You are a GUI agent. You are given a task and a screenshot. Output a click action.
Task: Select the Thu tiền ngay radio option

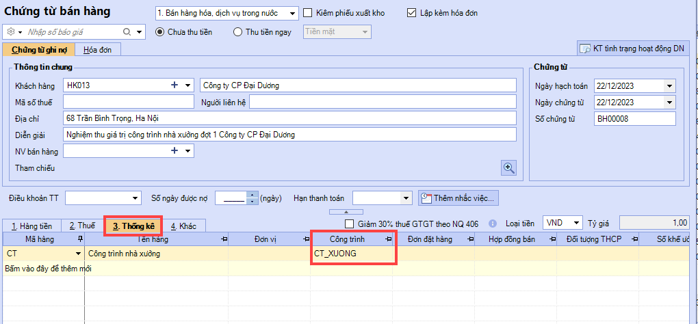click(238, 31)
